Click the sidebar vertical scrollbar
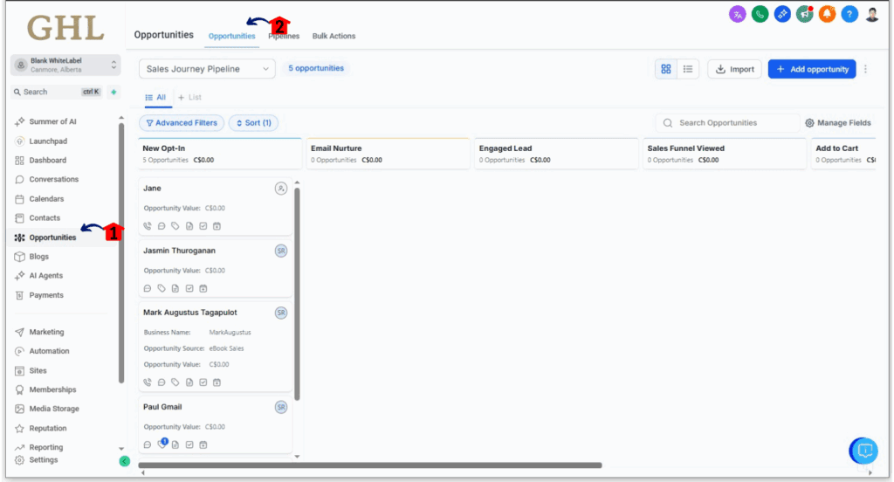 pos(120,252)
